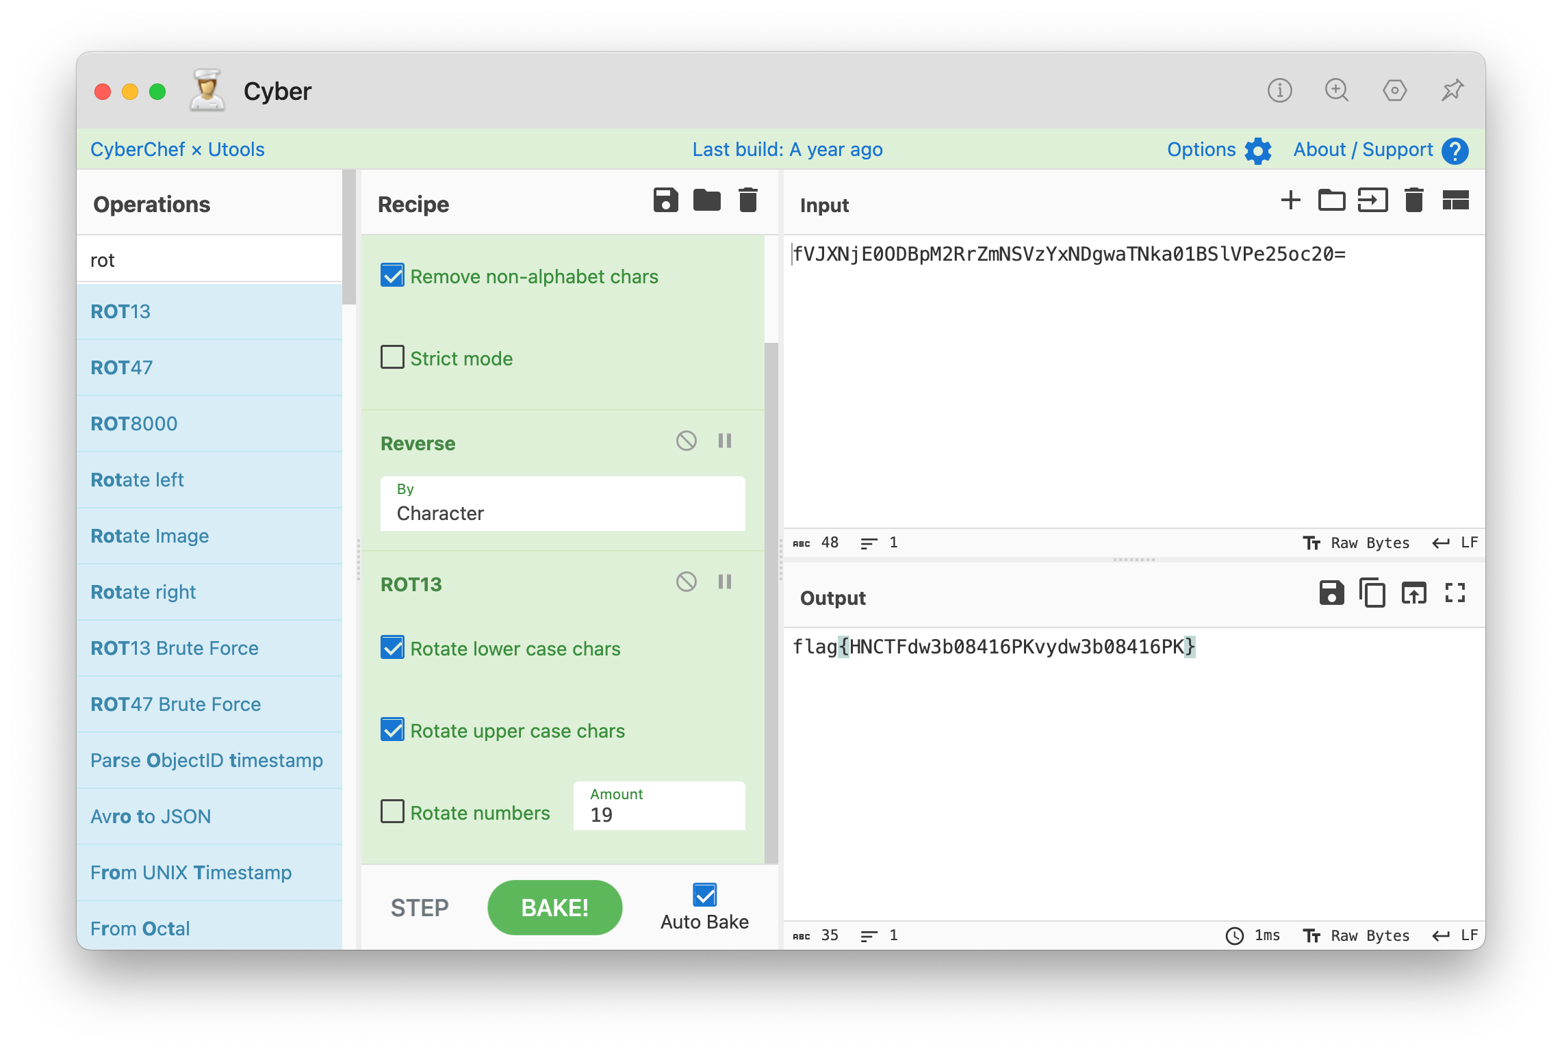This screenshot has width=1562, height=1051.
Task: Select ROT47 Brute Force operation
Action: click(x=209, y=704)
